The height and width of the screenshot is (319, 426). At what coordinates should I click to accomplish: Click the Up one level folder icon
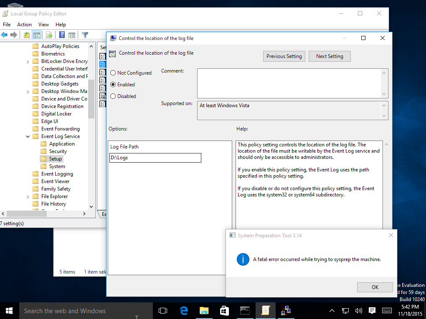pyautogui.click(x=27, y=35)
